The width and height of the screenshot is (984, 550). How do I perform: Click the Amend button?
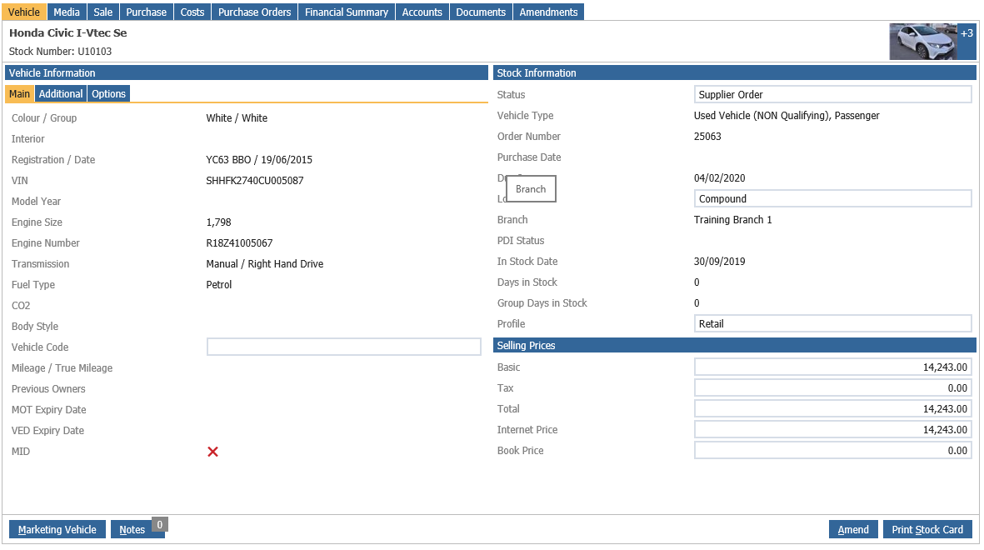pyautogui.click(x=853, y=530)
